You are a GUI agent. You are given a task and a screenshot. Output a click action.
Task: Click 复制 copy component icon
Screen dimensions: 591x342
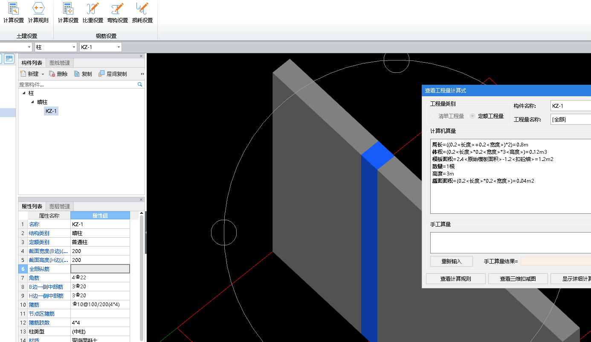point(77,74)
